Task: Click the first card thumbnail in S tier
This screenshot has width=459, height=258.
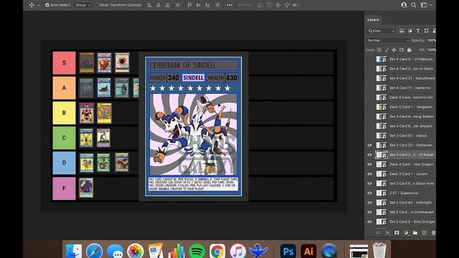Action: tap(87, 63)
